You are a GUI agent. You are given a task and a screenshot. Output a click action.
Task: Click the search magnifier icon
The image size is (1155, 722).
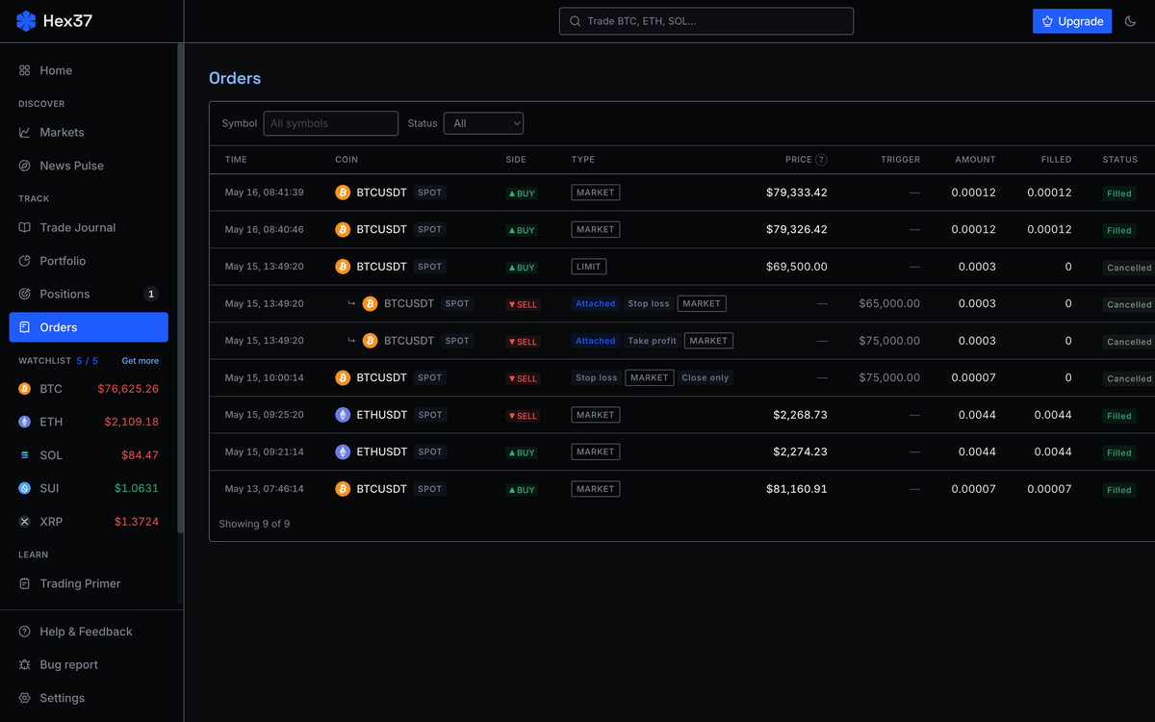(576, 21)
